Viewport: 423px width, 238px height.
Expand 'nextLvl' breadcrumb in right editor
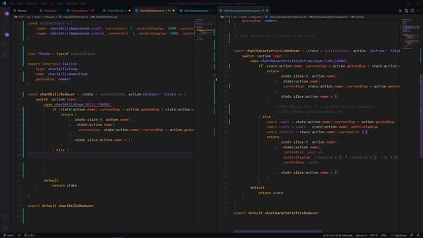pos(358,17)
